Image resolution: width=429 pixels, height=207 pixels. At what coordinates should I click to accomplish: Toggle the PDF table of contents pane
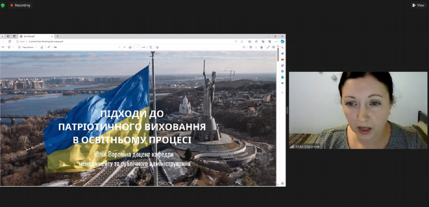point(3,47)
